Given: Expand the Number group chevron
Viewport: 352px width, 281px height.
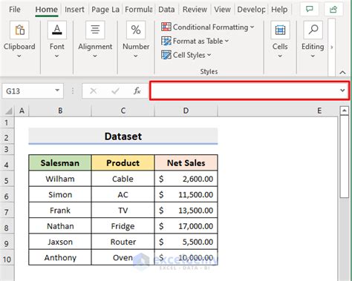Looking at the screenshot, I should [x=136, y=56].
